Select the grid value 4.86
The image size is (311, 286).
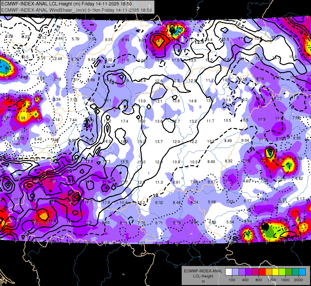click(213, 222)
